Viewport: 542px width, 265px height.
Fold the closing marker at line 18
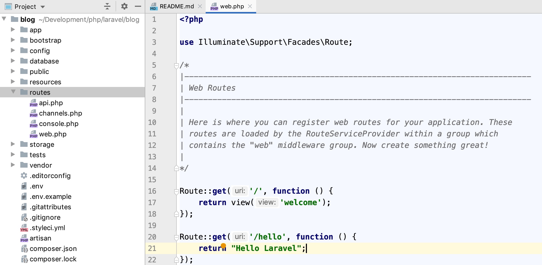click(176, 214)
